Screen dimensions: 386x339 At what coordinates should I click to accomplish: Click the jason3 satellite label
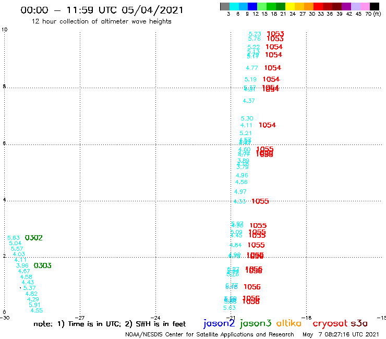[256, 323]
